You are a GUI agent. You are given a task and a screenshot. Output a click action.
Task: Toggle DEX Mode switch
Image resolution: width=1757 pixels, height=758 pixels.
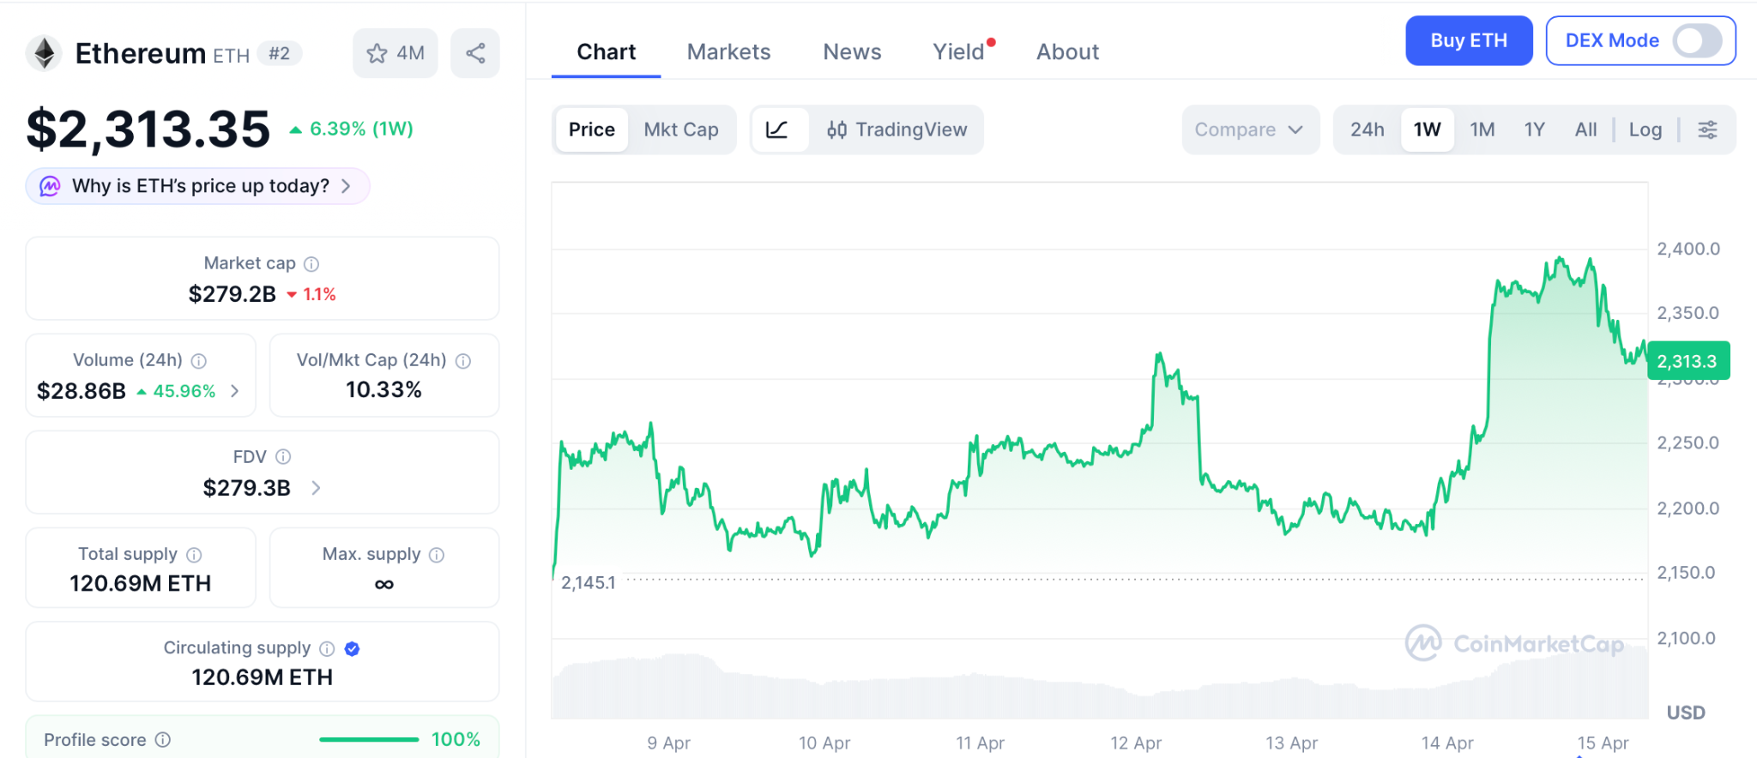pos(1698,40)
